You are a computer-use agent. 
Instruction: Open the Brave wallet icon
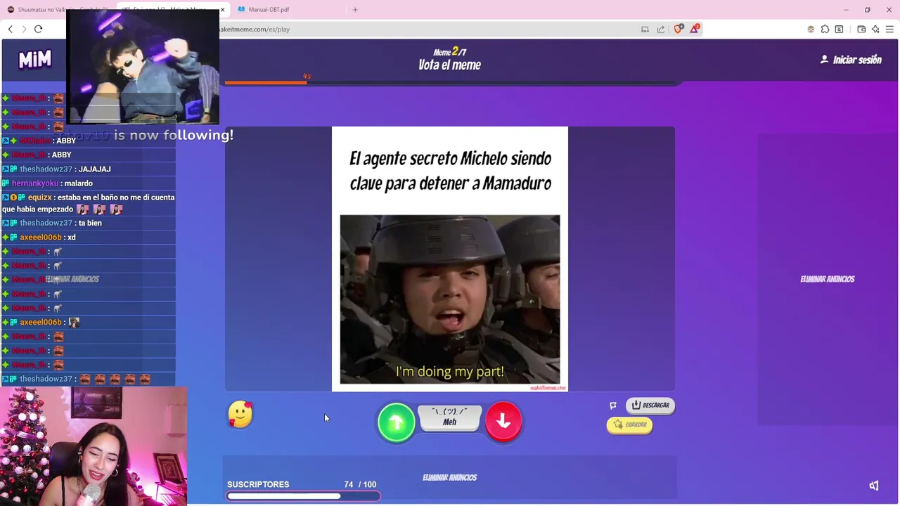click(861, 29)
